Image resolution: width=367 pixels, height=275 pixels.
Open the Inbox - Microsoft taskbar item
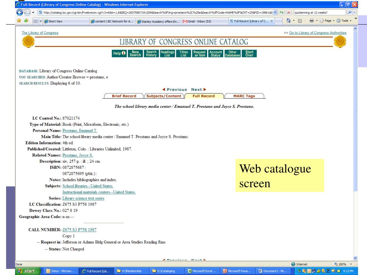[x=61, y=271]
